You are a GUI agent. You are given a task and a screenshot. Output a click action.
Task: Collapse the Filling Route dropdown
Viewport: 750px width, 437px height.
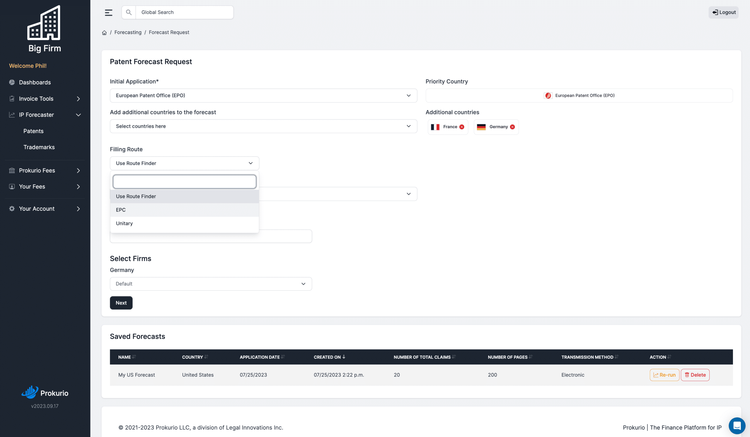pos(184,163)
